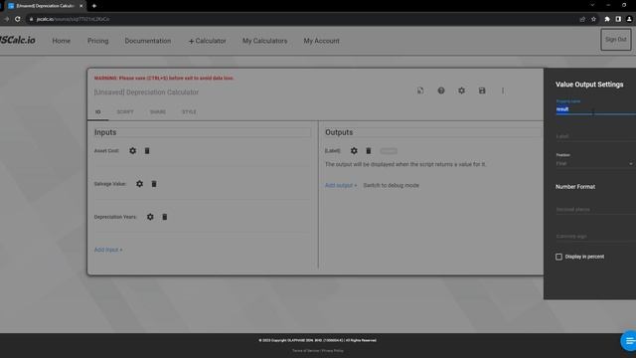Open the Pricing page

(x=98, y=41)
